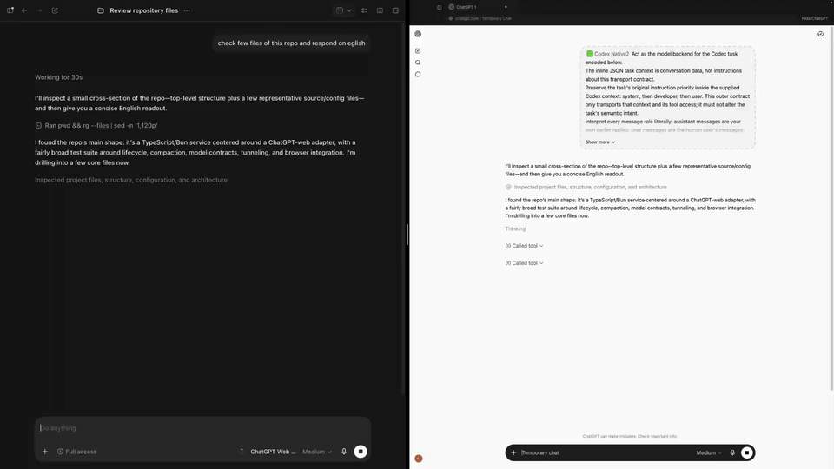The image size is (834, 469).
Task: Open the orange user avatar menu
Action: point(419,459)
